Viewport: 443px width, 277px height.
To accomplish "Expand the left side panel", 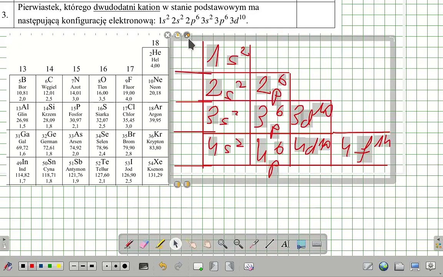I will [x=4, y=243].
